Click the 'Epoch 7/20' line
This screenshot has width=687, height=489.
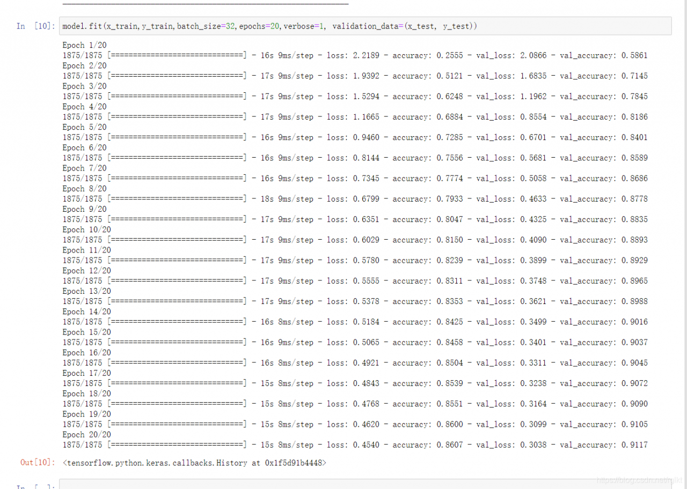click(84, 168)
